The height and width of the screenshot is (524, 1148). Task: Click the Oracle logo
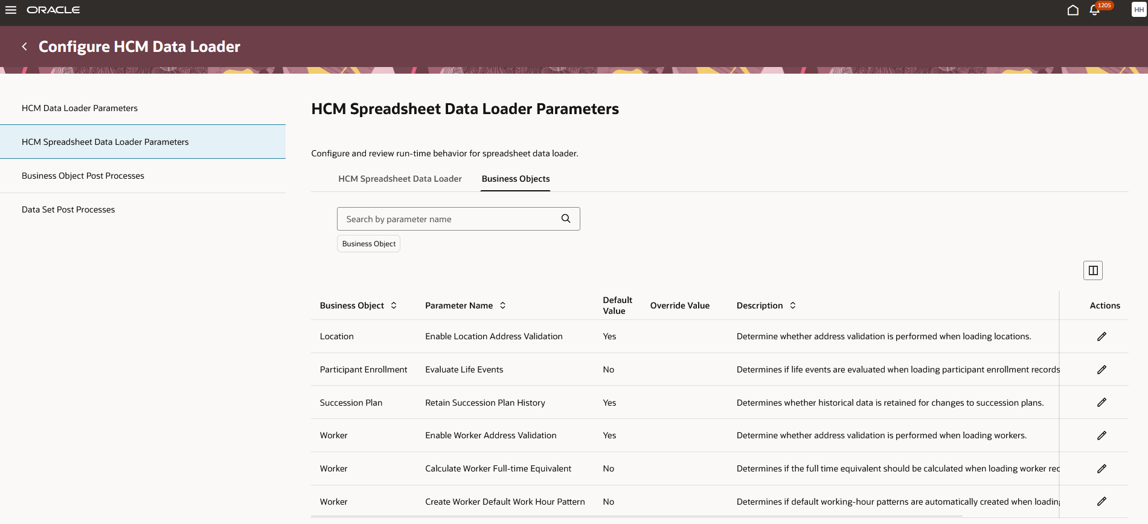tap(53, 10)
